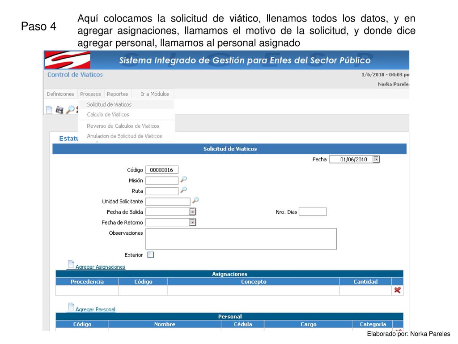
Task: Click the Control de Viaticos title
Action: coord(75,75)
